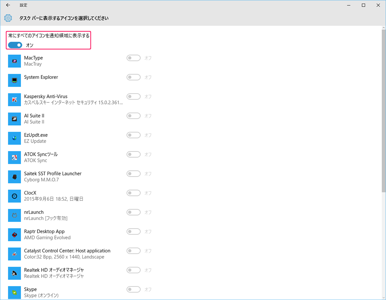
Task: Click the 'System Explorer' label
Action: (x=41, y=77)
